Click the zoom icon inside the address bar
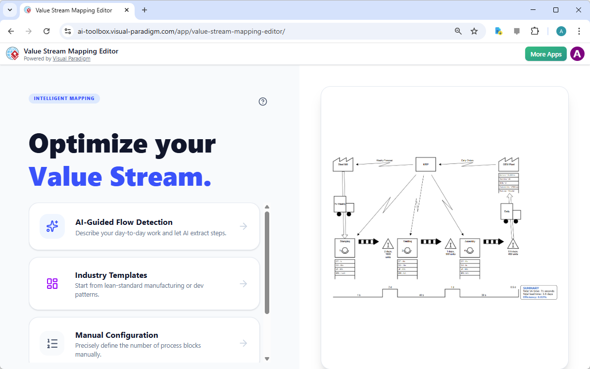The image size is (590, 369). [458, 31]
